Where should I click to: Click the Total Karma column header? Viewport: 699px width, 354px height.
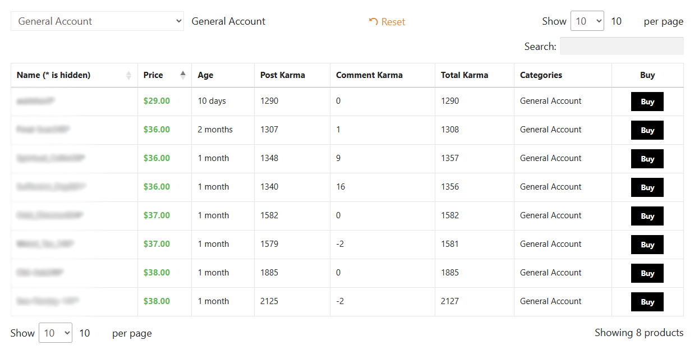465,75
